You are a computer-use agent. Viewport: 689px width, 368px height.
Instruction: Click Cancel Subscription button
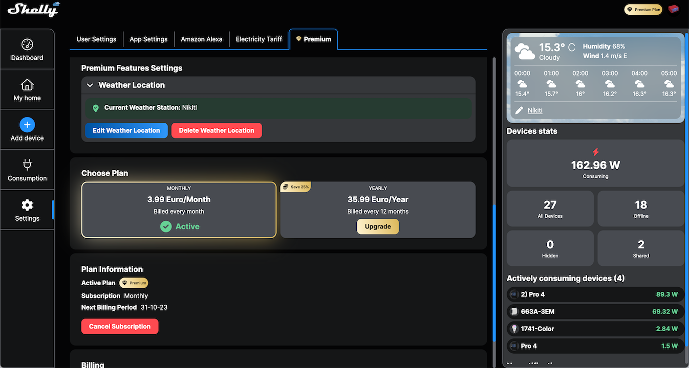tap(120, 326)
